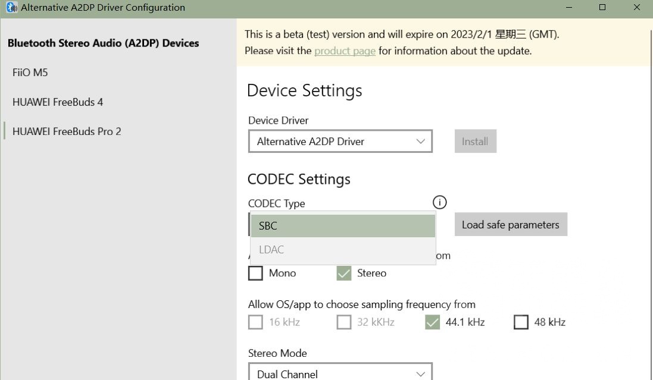Uncheck the Stereo channel checkbox
Image resolution: width=653 pixels, height=380 pixels.
343,273
